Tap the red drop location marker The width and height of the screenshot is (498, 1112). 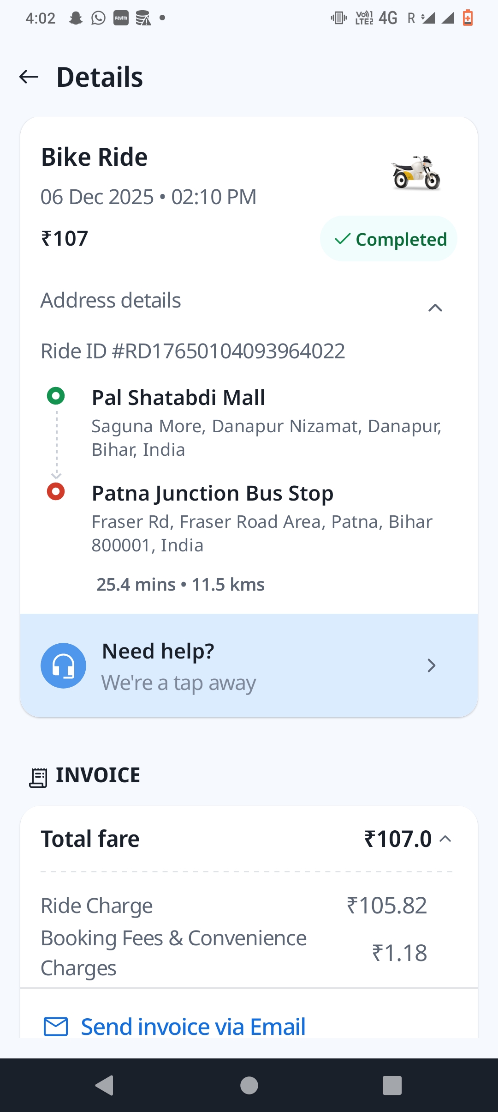(x=56, y=491)
